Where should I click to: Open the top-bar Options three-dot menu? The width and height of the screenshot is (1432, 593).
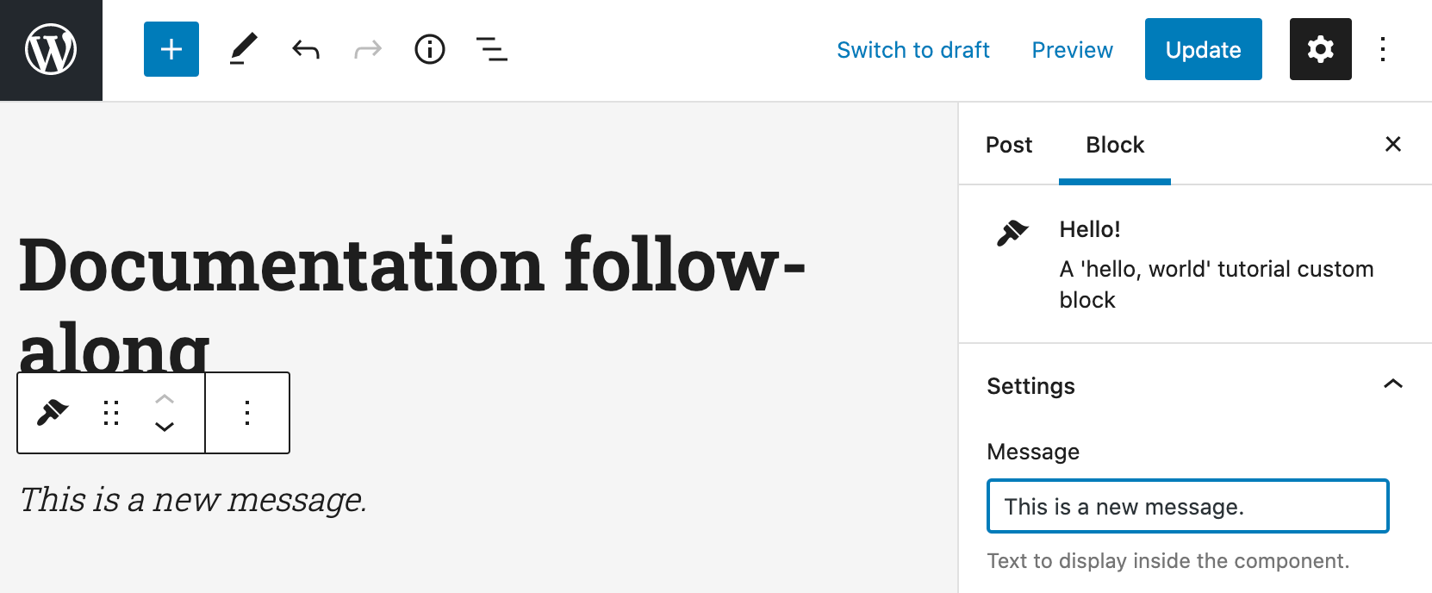[1383, 49]
